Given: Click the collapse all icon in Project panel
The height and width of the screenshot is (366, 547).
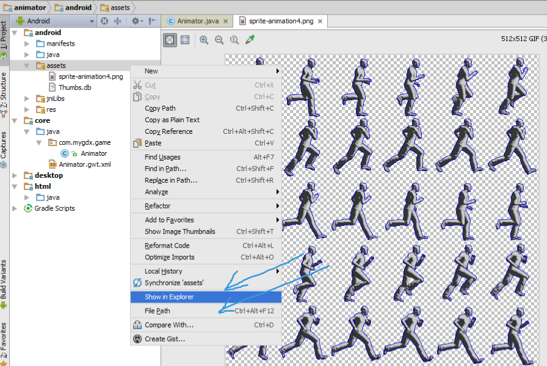Looking at the screenshot, I should [x=118, y=21].
